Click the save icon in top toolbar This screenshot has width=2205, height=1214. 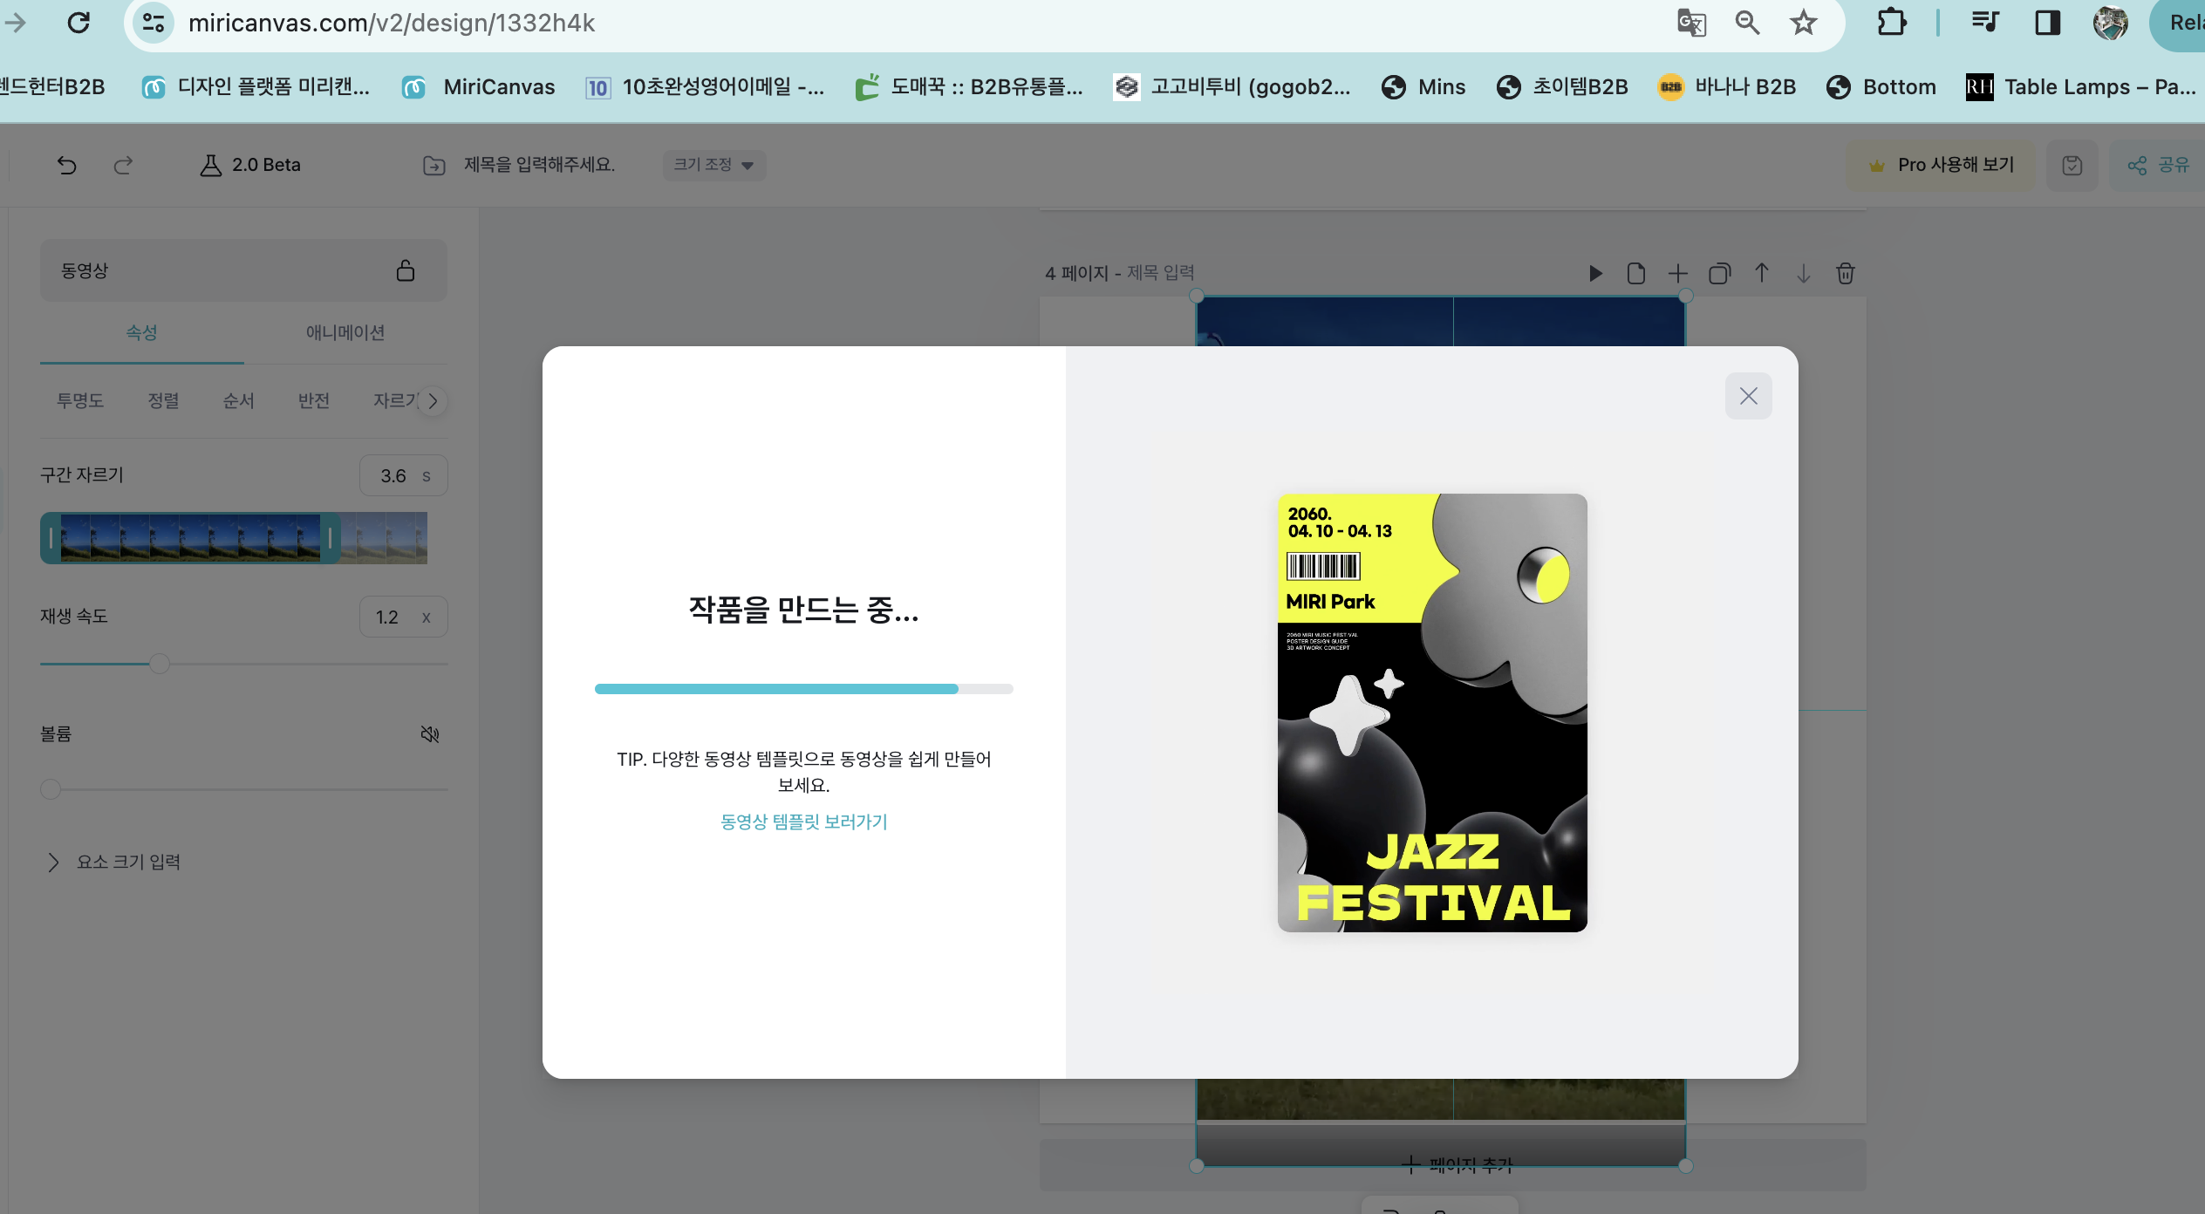tap(2072, 165)
